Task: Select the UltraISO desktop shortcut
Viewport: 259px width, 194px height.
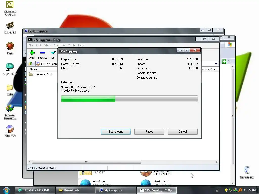Action: pyautogui.click(x=10, y=131)
